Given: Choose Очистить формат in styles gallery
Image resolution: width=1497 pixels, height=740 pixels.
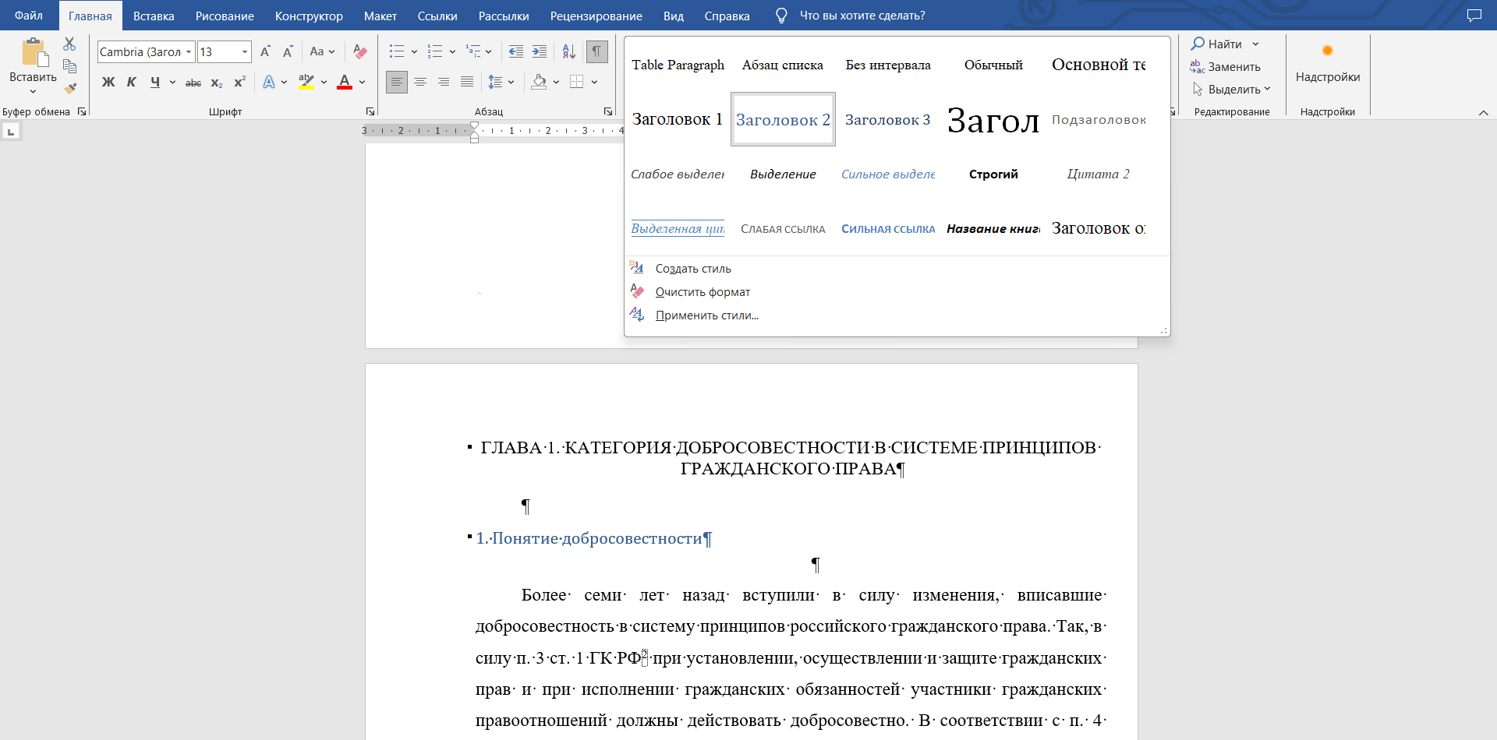Looking at the screenshot, I should pos(702,292).
